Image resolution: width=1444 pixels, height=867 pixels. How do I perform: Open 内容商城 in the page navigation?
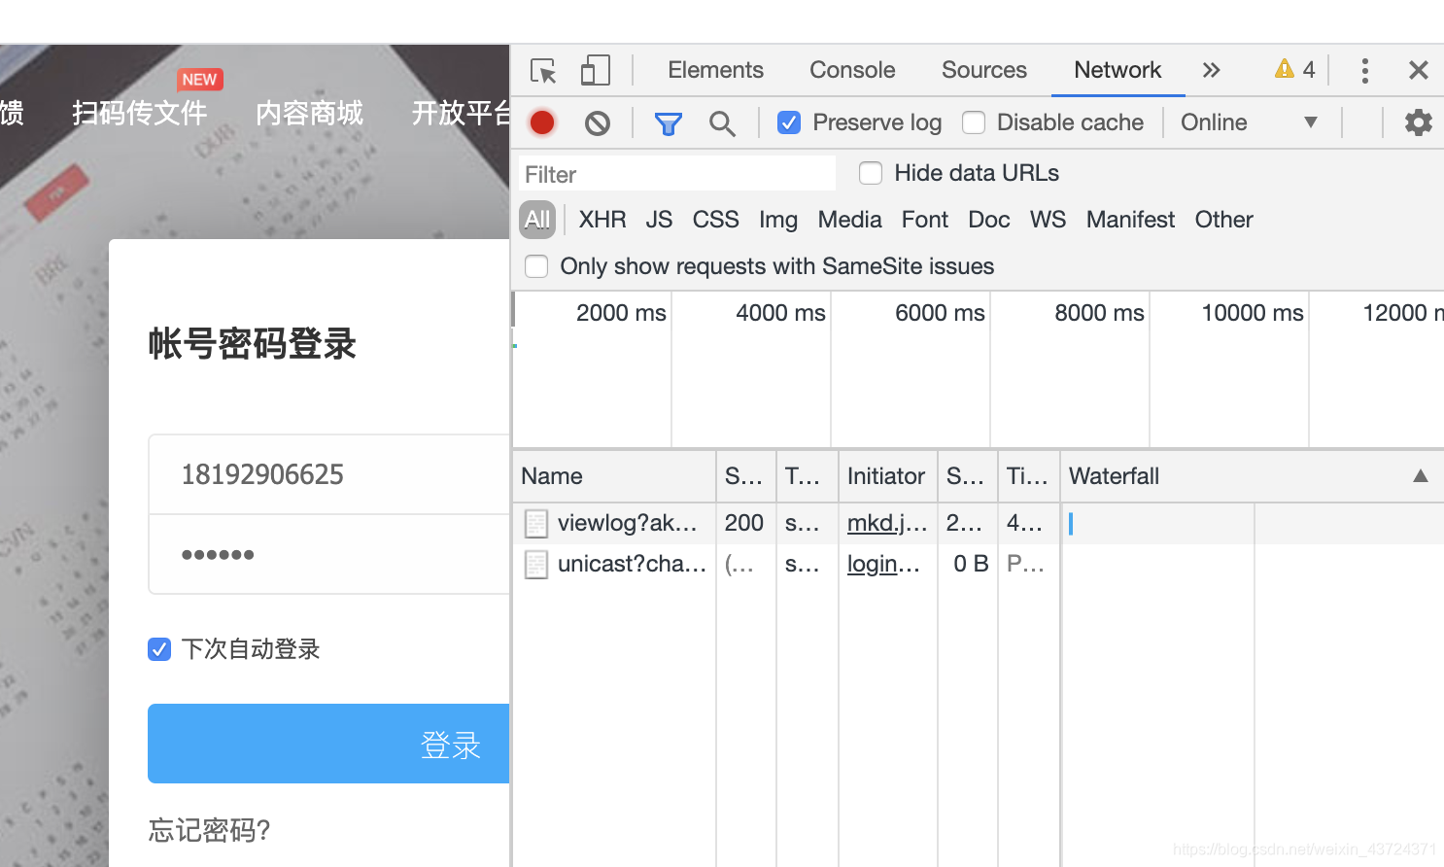[309, 113]
